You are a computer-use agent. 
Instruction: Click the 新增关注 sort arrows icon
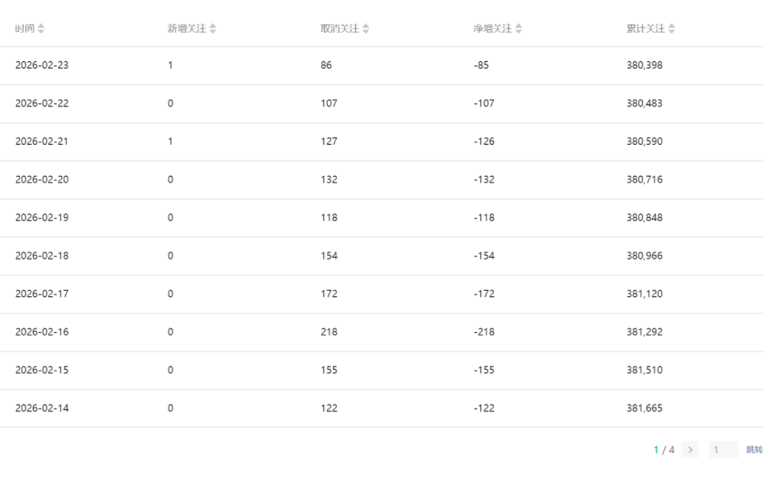point(212,29)
